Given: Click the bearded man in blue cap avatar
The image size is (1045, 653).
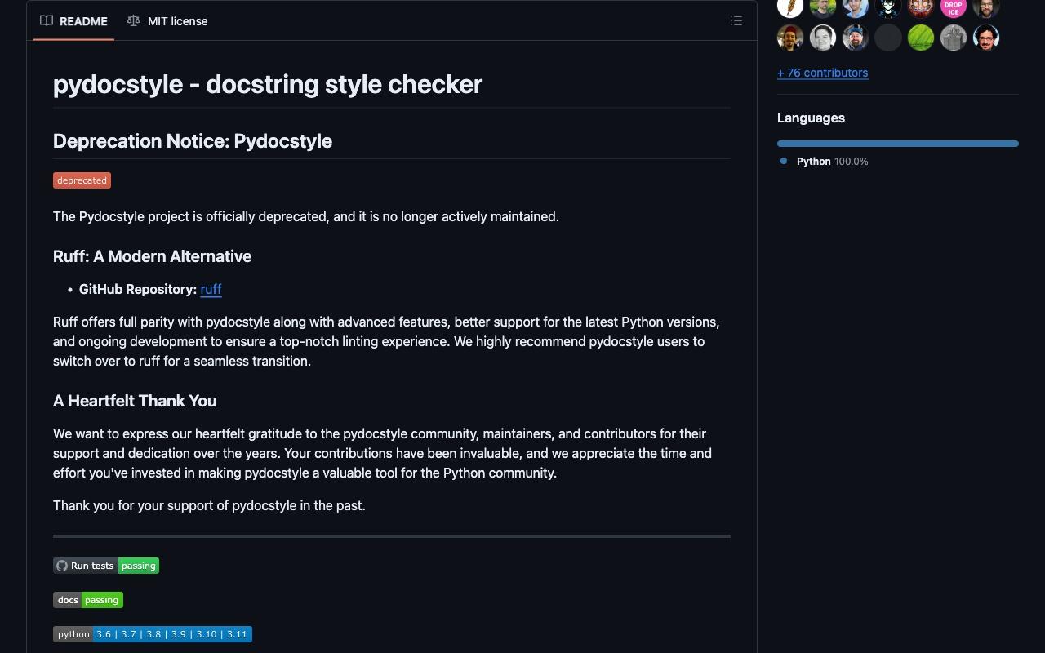Looking at the screenshot, I should pyautogui.click(x=856, y=38).
